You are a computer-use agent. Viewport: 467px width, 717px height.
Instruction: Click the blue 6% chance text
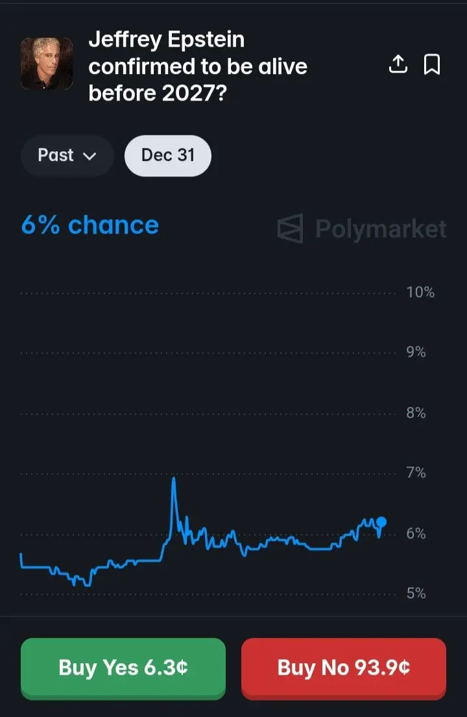pos(90,225)
